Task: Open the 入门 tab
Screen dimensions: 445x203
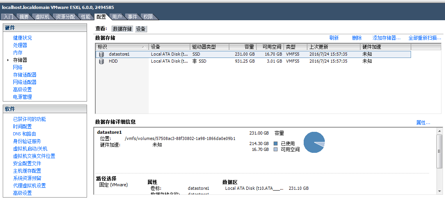Action: [x=8, y=17]
